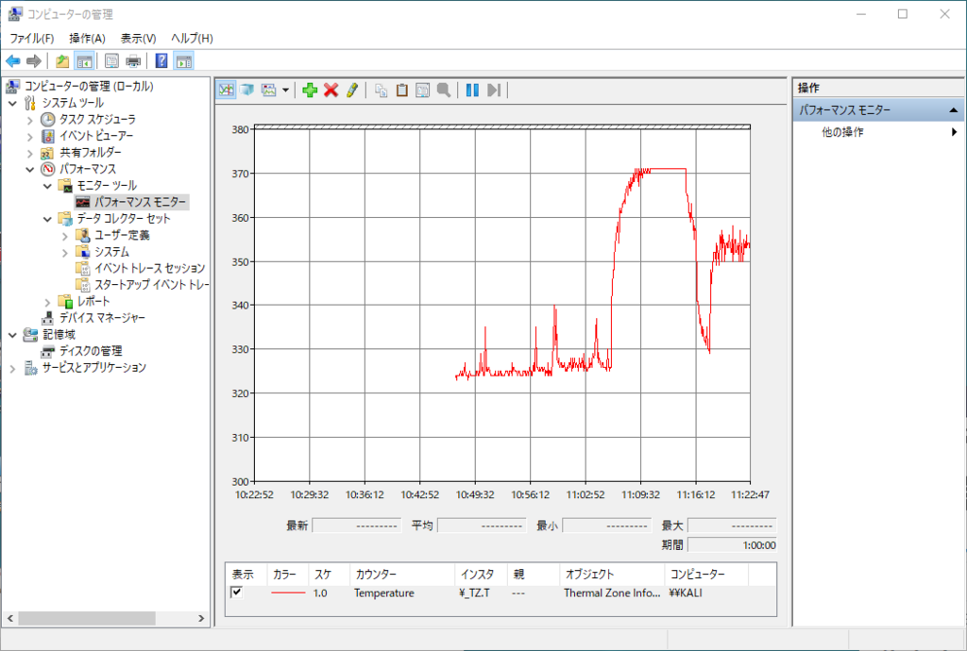The height and width of the screenshot is (651, 967).
Task: Click the Temperature counter name
Action: tap(384, 593)
